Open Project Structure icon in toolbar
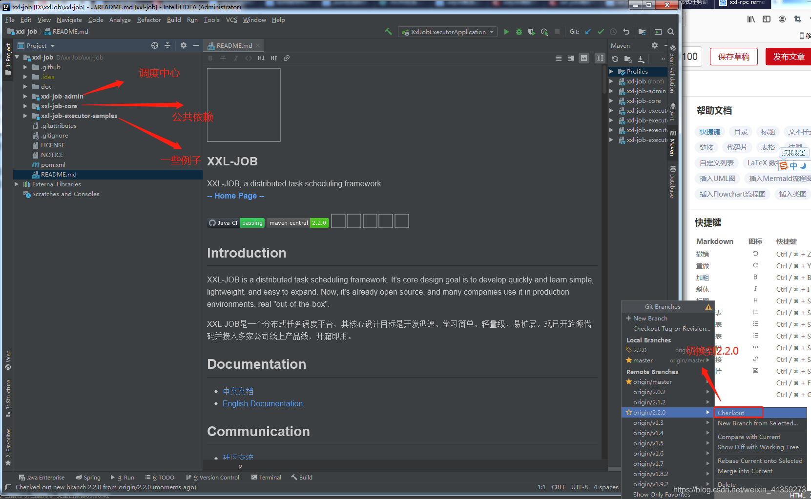 [642, 32]
